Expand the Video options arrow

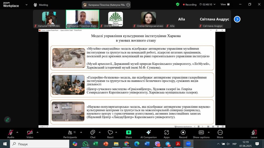[37, 132]
